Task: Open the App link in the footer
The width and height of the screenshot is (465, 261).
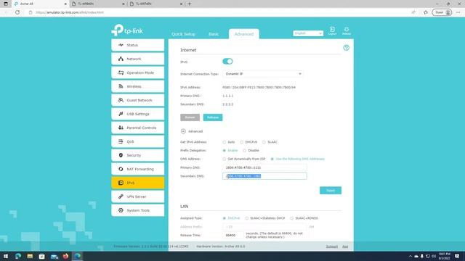Action: pyautogui.click(x=345, y=246)
